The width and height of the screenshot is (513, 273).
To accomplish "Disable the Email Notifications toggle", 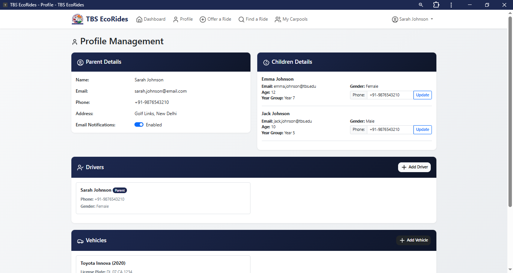I will click(x=139, y=125).
